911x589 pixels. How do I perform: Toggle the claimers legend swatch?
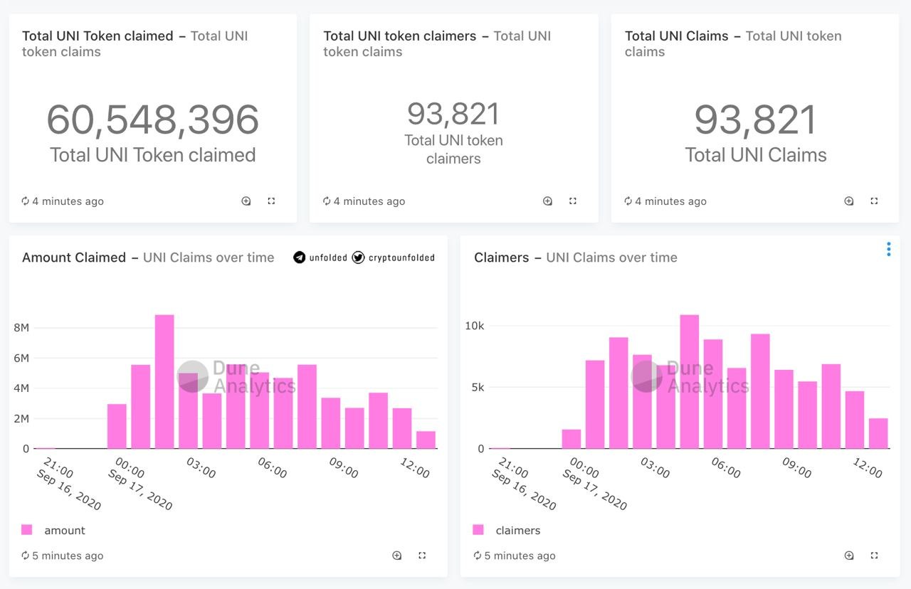point(478,529)
